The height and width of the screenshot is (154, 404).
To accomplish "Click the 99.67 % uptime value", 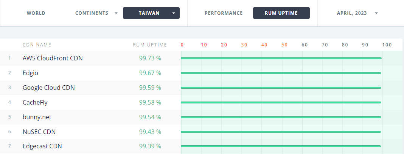I will (x=150, y=73).
